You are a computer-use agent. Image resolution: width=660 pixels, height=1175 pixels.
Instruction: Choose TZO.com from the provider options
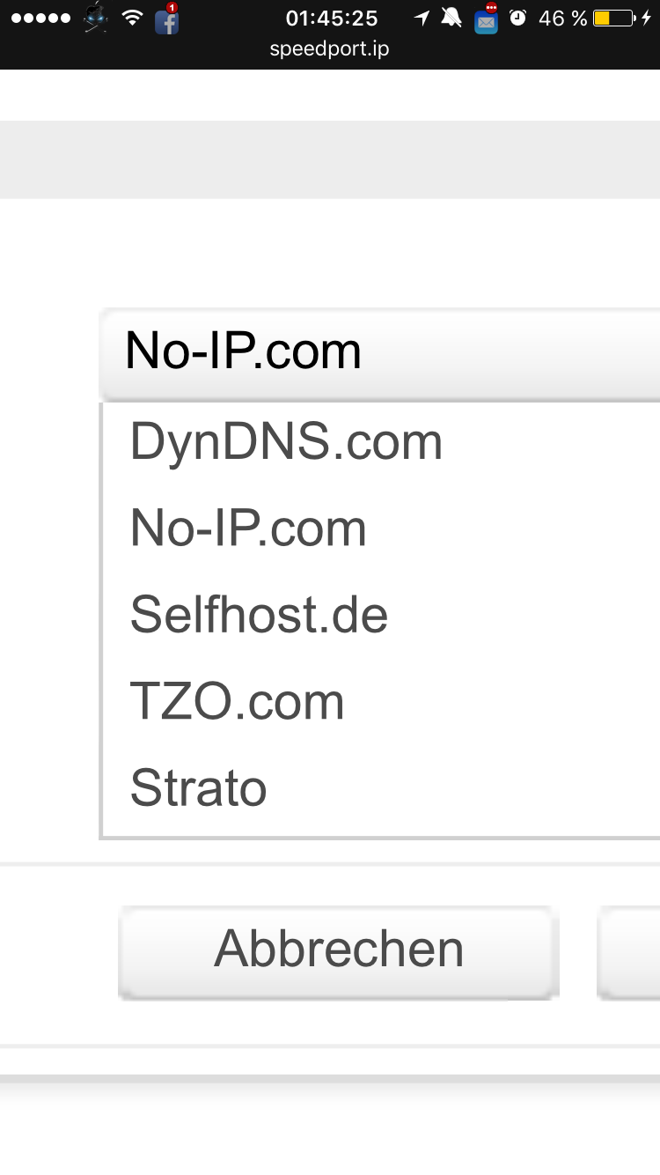[238, 700]
